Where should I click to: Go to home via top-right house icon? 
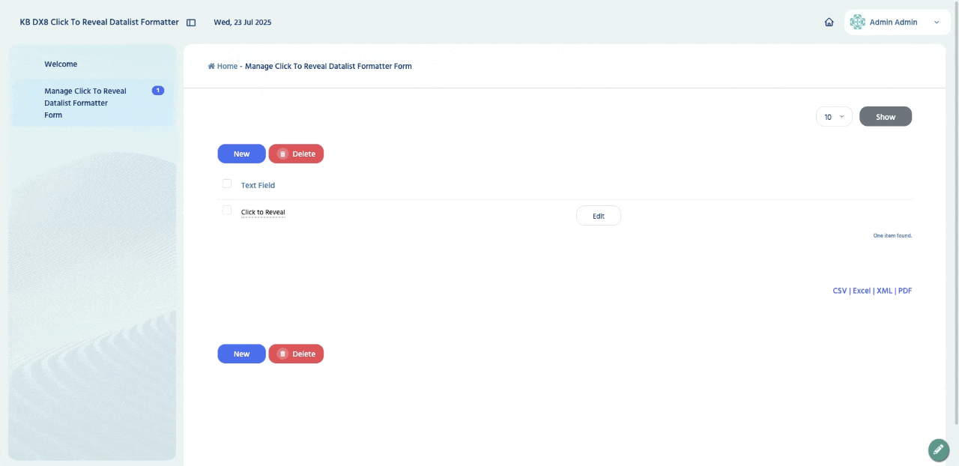tap(829, 22)
